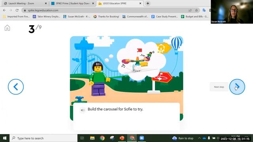253x142 pixels.
Task: Open the first Chrome taskbar icon
Action: click(102, 138)
